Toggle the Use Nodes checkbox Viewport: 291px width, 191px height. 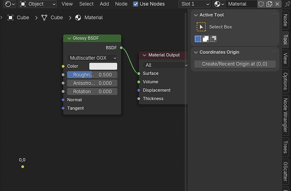[136, 4]
